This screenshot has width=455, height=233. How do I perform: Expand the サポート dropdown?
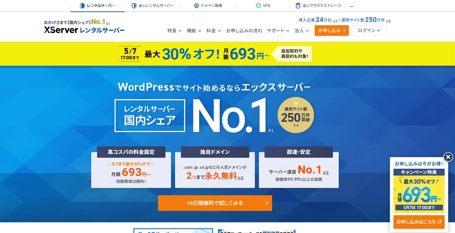[277, 31]
